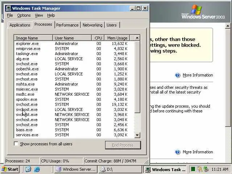
Task: Click the 11:21 AM taskbar clock
Action: coord(220,169)
